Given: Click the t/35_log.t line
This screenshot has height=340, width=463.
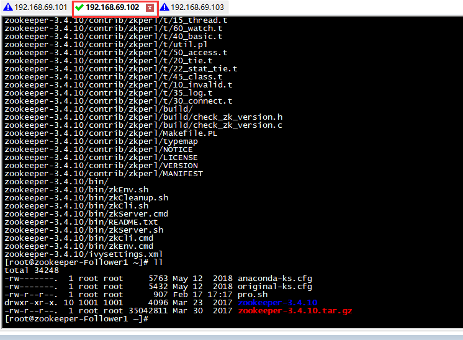Looking at the screenshot, I should pos(109,93).
